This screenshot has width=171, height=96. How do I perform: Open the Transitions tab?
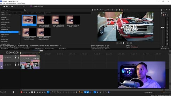pyautogui.click(x=26, y=49)
